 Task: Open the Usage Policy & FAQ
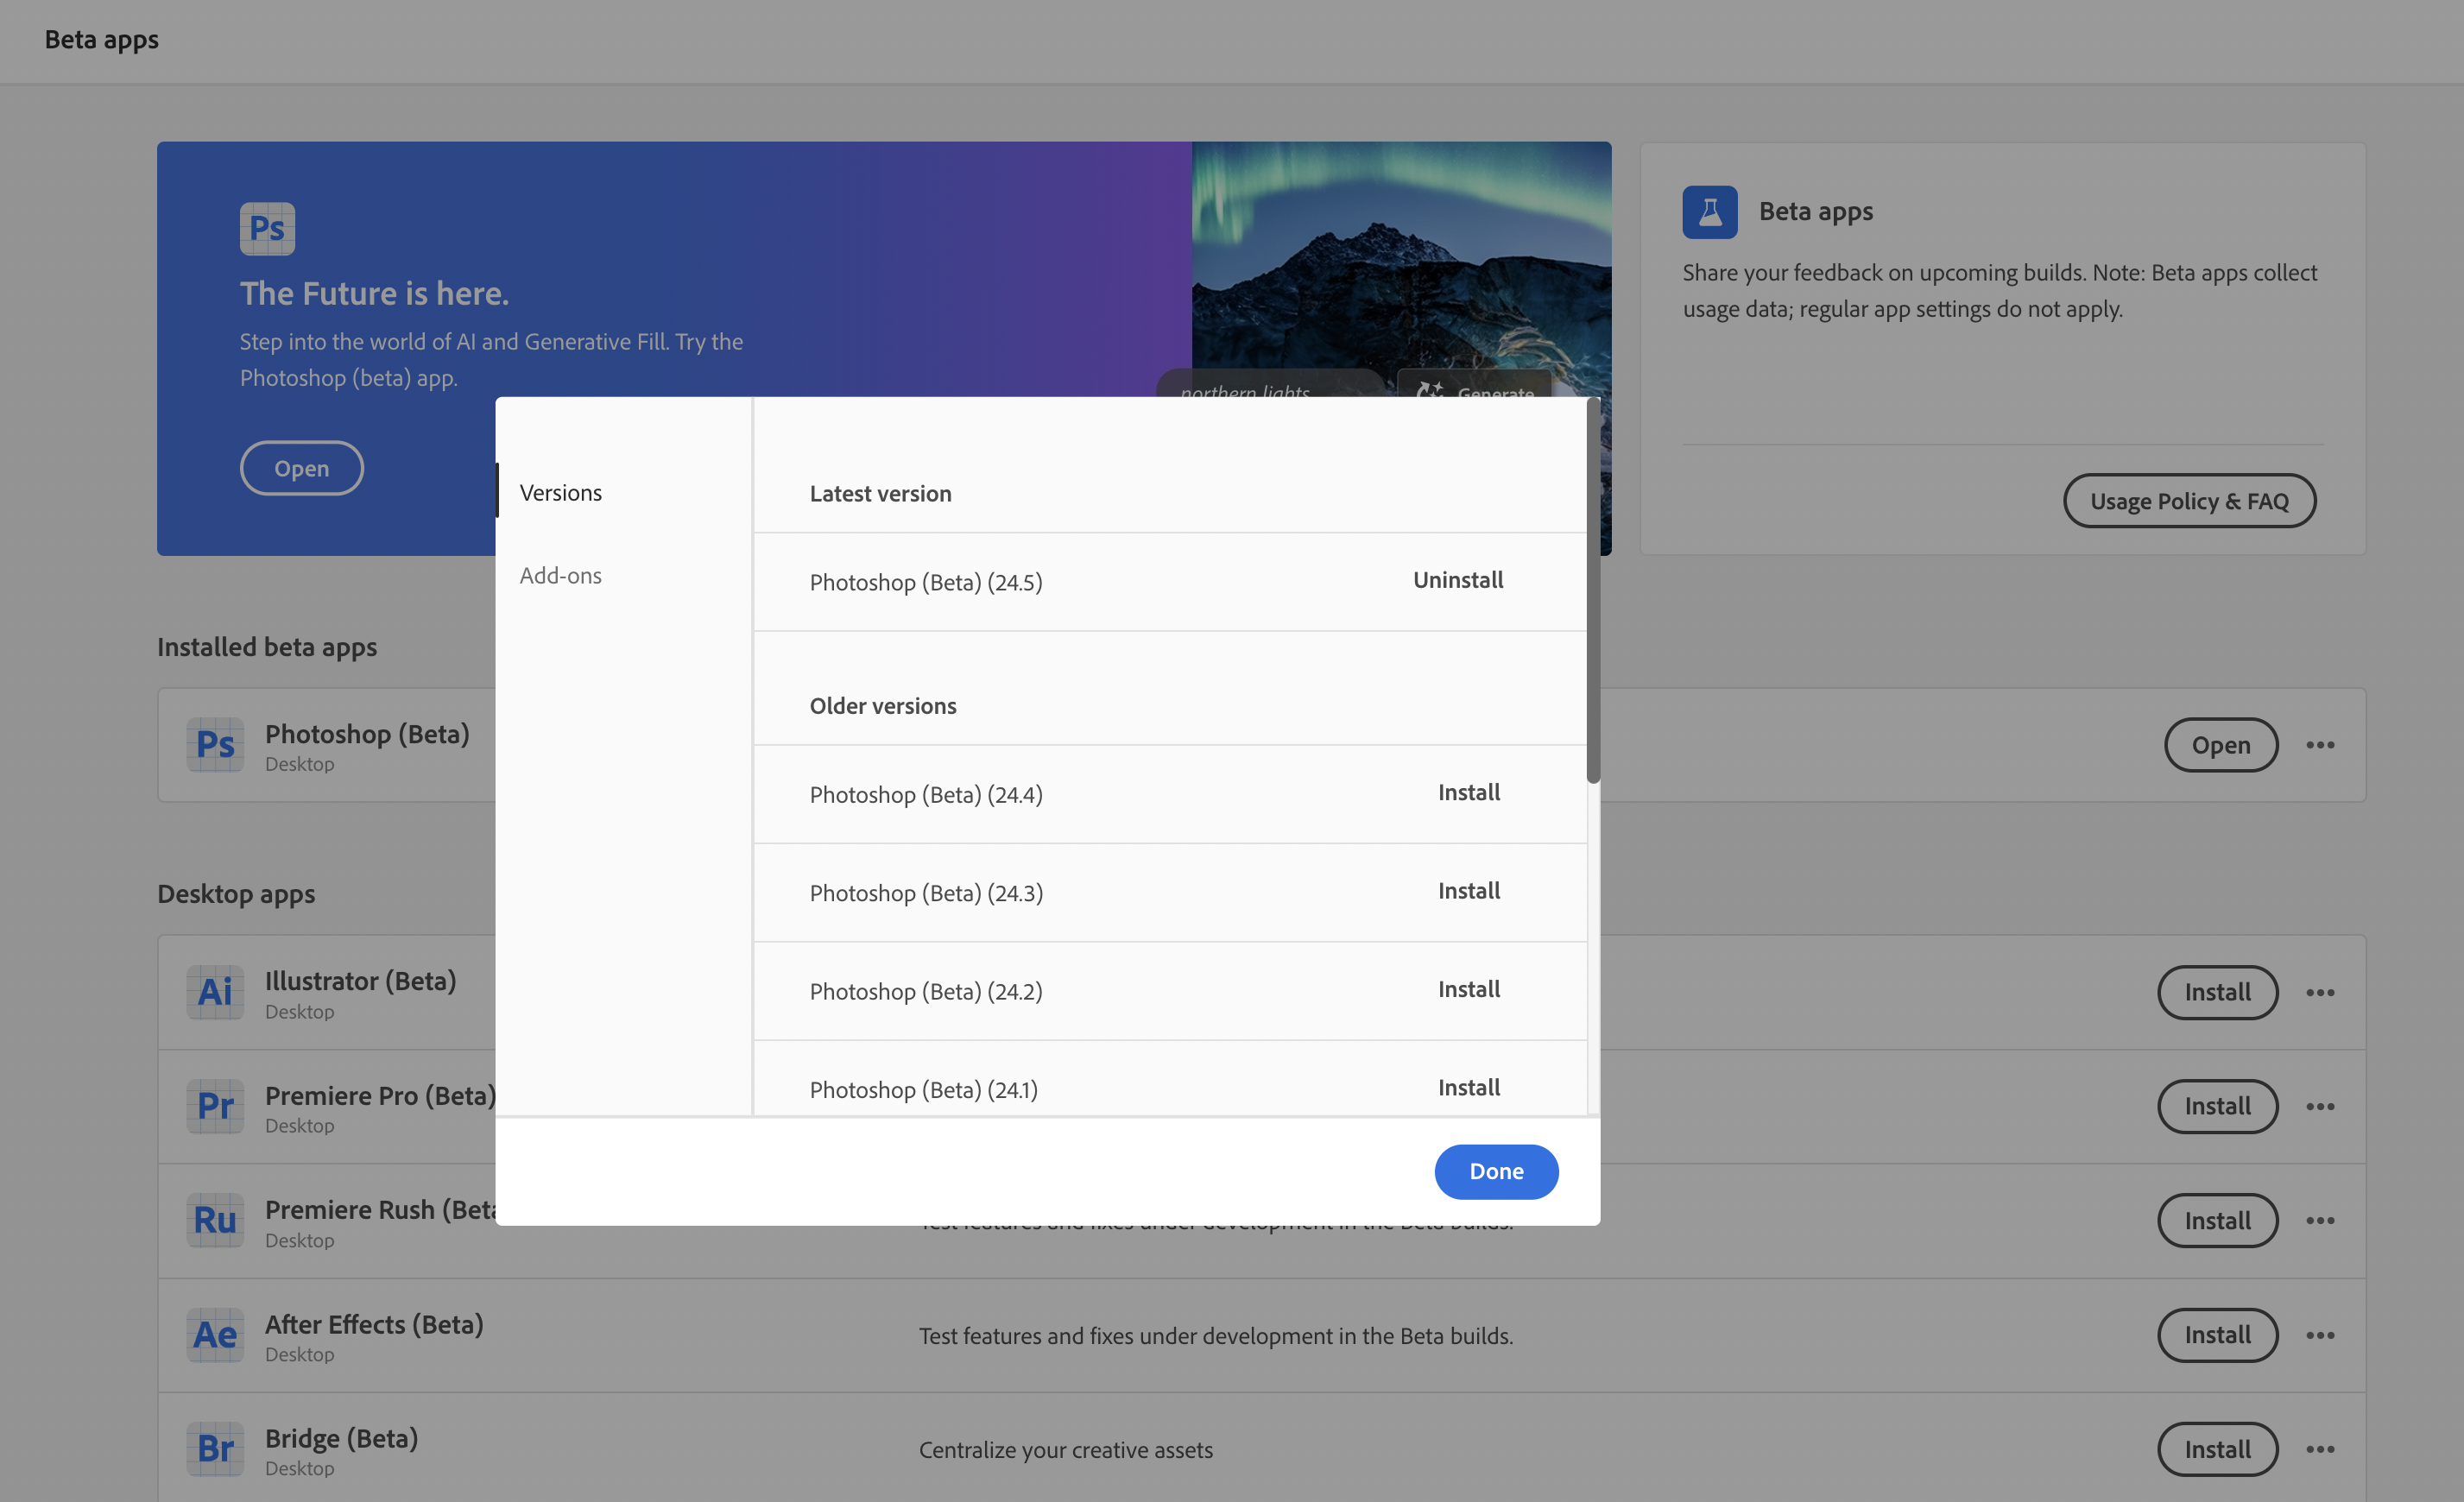tap(2188, 501)
